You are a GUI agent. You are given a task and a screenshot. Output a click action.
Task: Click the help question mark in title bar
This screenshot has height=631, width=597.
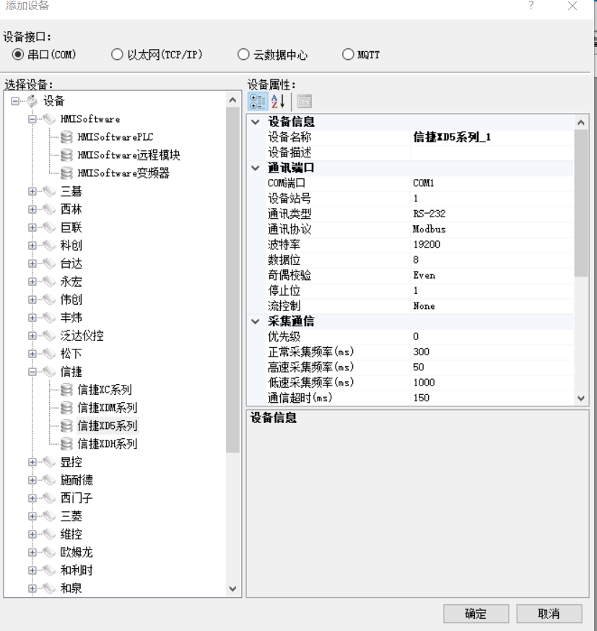(531, 6)
